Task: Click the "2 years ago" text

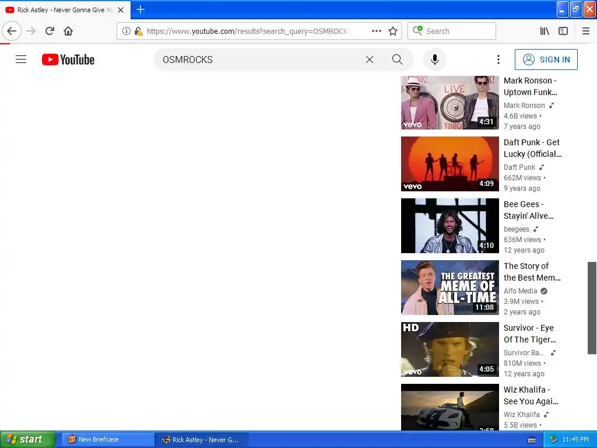Action: (x=522, y=312)
